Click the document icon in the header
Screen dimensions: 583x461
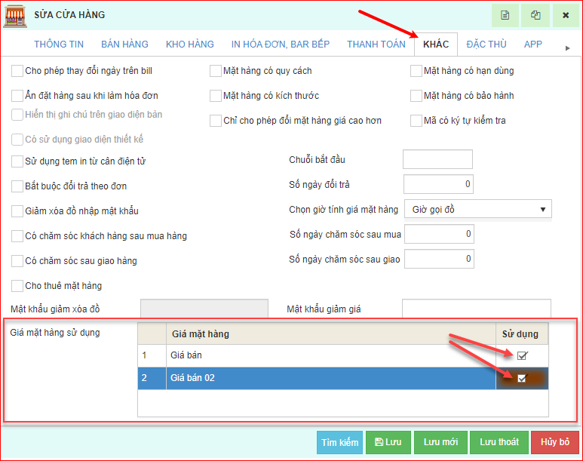click(x=505, y=15)
